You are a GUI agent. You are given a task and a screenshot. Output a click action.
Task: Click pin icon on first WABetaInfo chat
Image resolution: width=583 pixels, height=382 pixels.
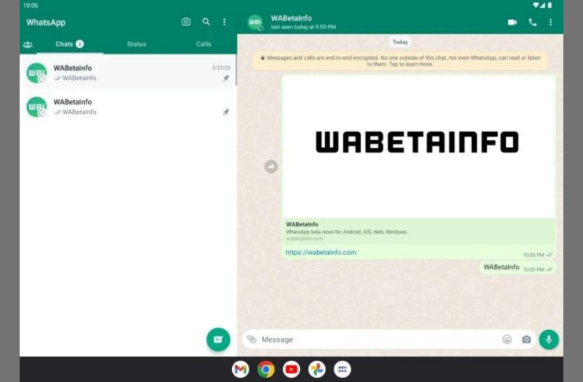[x=226, y=78]
